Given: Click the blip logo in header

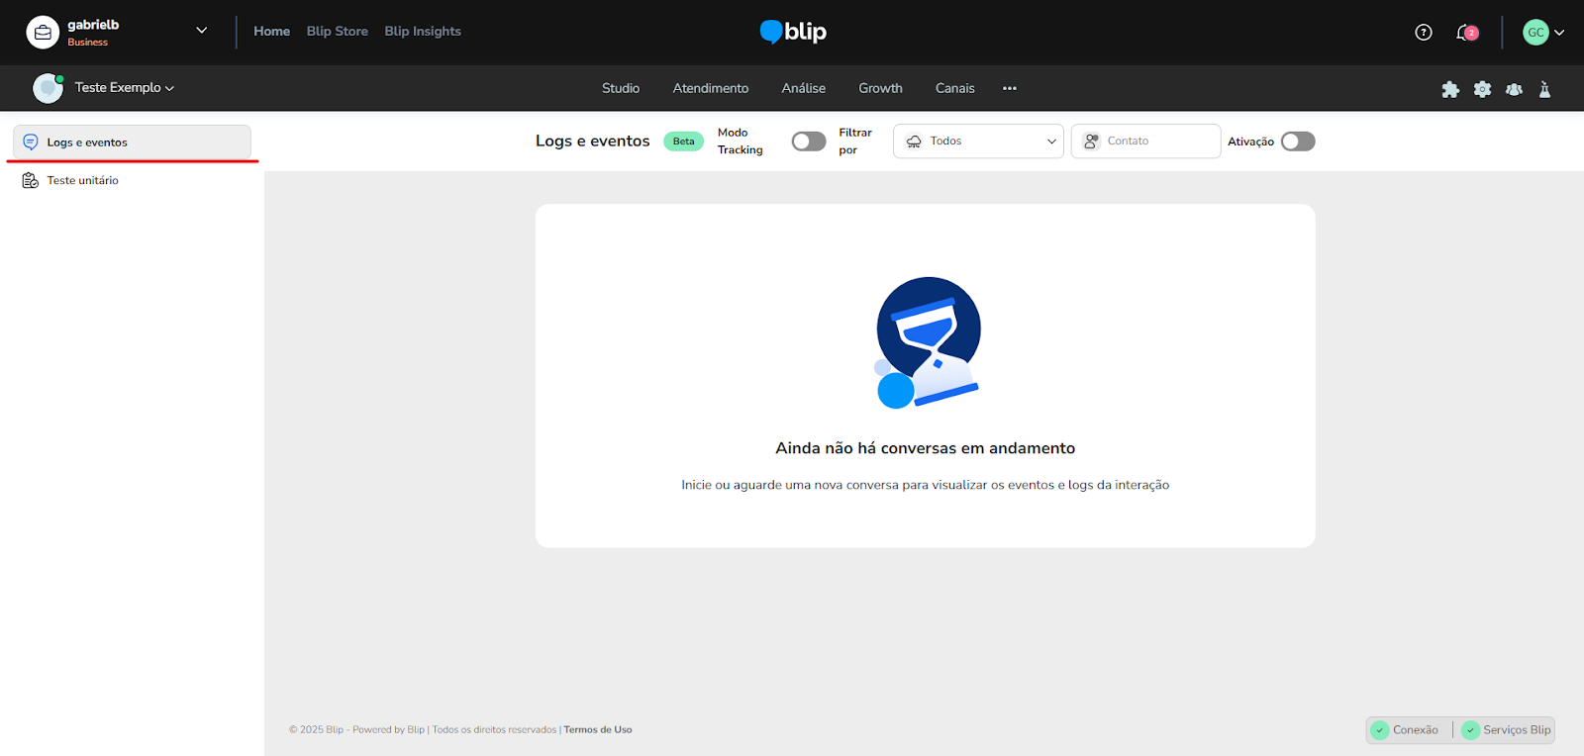Looking at the screenshot, I should tap(793, 32).
